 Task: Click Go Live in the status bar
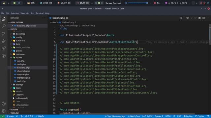[x=188, y=116]
